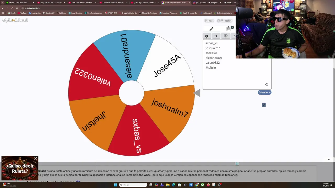Open the elhacker.NET bookmark
Screen dimensions: 335x188
49,13
